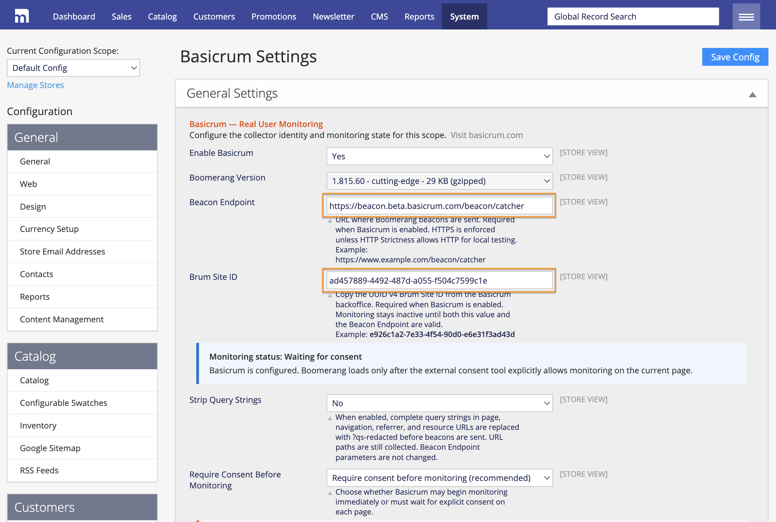The image size is (776, 522).
Task: Open Inventory configuration
Action: tap(82, 425)
